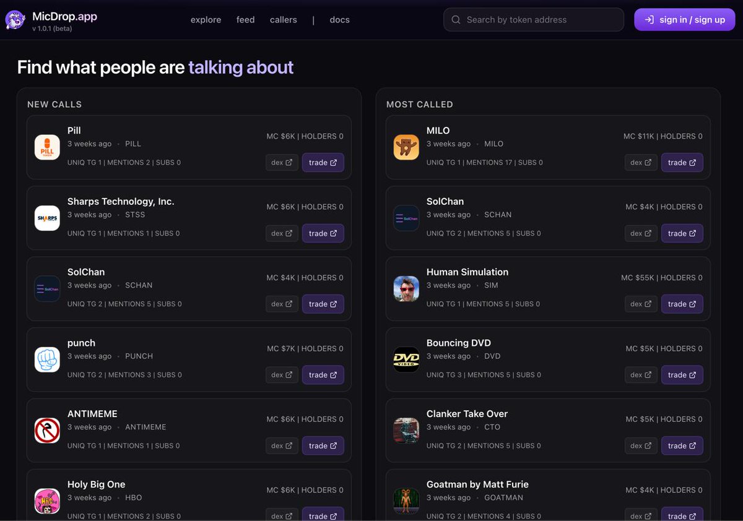
Task: Click the MENTIONS 17 stats line
Action: click(485, 163)
